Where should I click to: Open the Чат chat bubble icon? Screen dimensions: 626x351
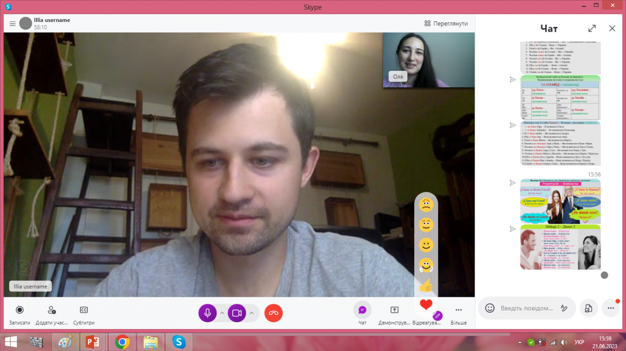coord(362,310)
